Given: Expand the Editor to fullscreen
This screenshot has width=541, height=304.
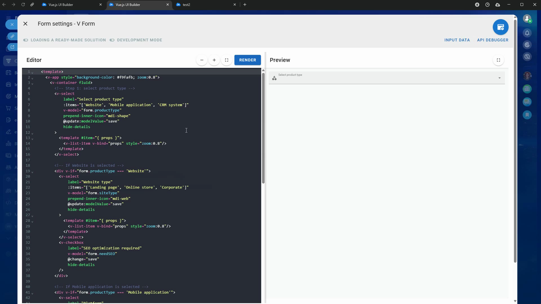Looking at the screenshot, I should pyautogui.click(x=227, y=60).
